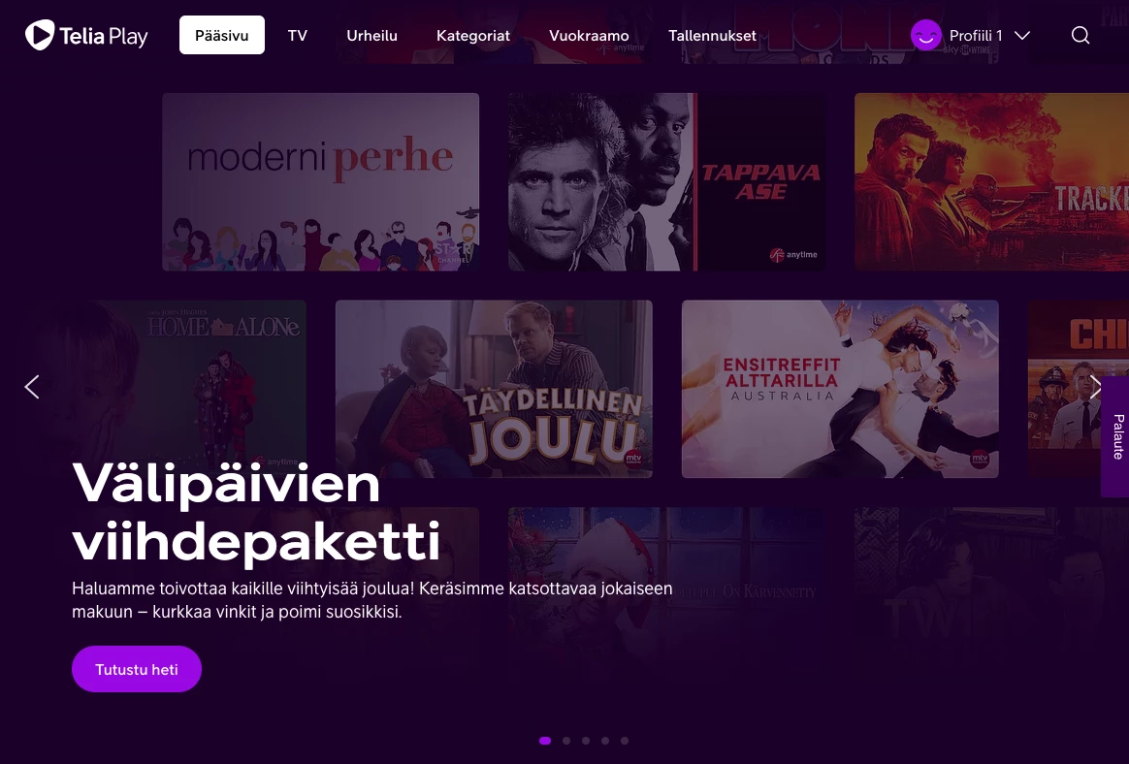Go to Vuokraamo rental store
The image size is (1129, 764).
(589, 35)
